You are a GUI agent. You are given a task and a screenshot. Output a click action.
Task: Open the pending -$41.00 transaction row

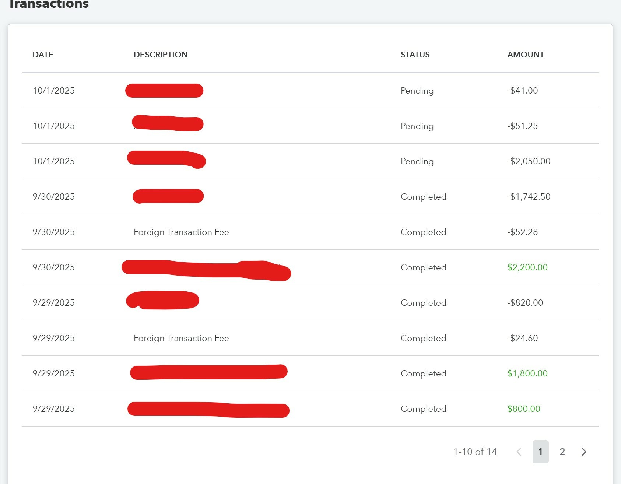click(310, 91)
